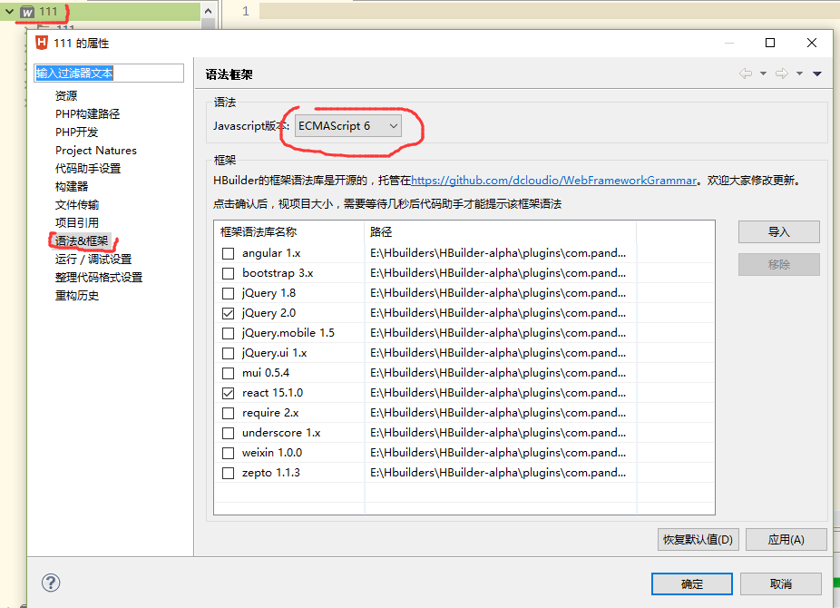Screen dimensions: 840x608
Task: Tick the jQuery.ui 1.x checkbox
Action: coord(229,353)
